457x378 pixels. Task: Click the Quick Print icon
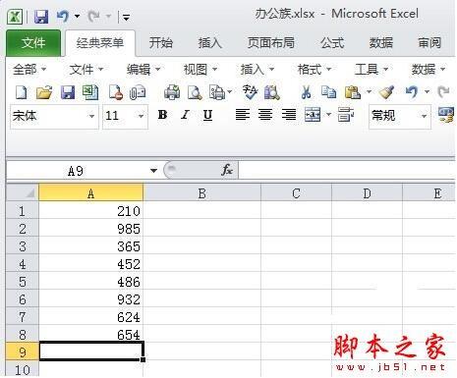[x=172, y=92]
